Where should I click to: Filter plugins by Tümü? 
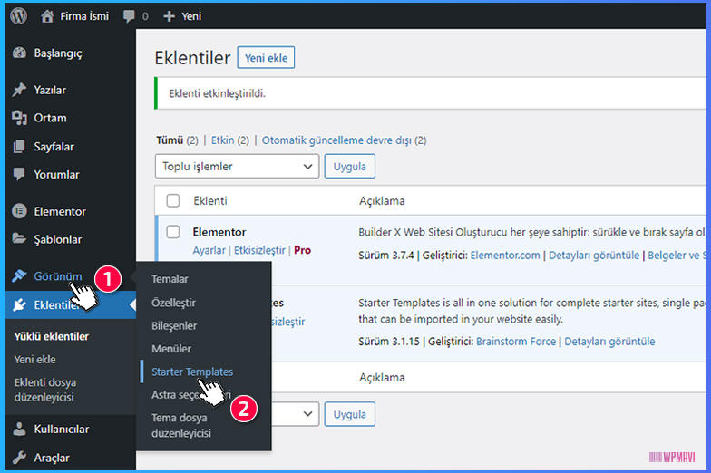170,140
